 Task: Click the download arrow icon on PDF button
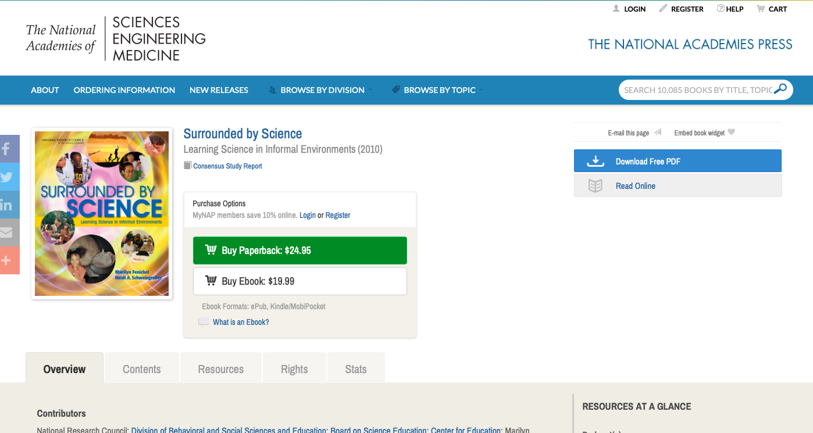pos(596,161)
